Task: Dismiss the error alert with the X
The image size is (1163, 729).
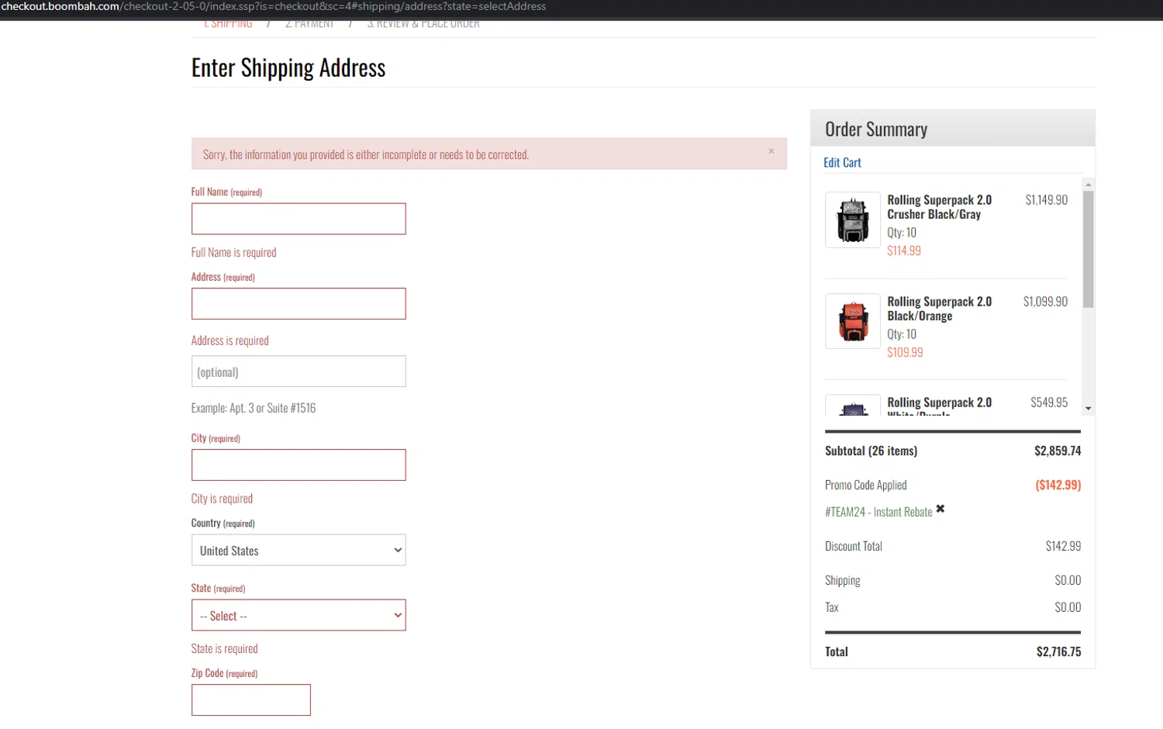Action: coord(771,151)
